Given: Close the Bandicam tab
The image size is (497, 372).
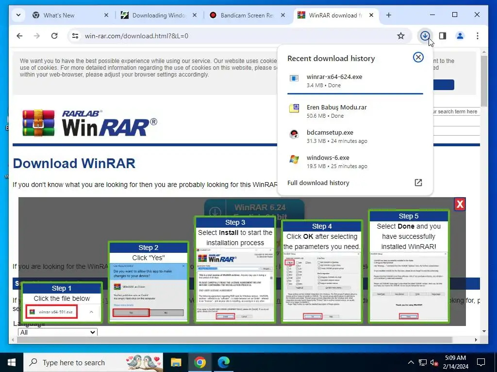Looking at the screenshot, I should [283, 15].
